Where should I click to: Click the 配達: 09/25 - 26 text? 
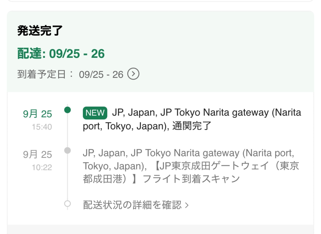pyautogui.click(x=60, y=54)
